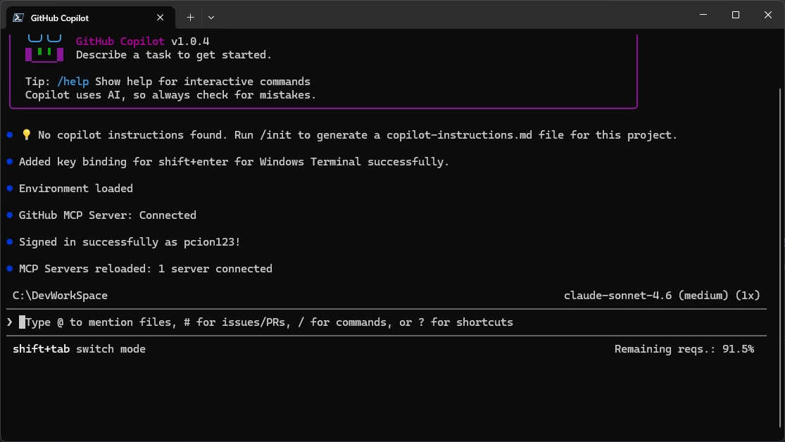Click the prompt chevron symbol
The width and height of the screenshot is (785, 442).
point(10,322)
